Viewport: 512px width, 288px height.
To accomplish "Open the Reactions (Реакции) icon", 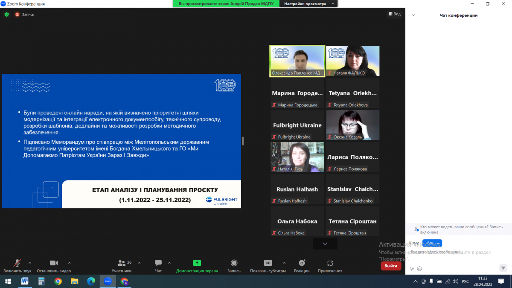I will pyautogui.click(x=302, y=263).
